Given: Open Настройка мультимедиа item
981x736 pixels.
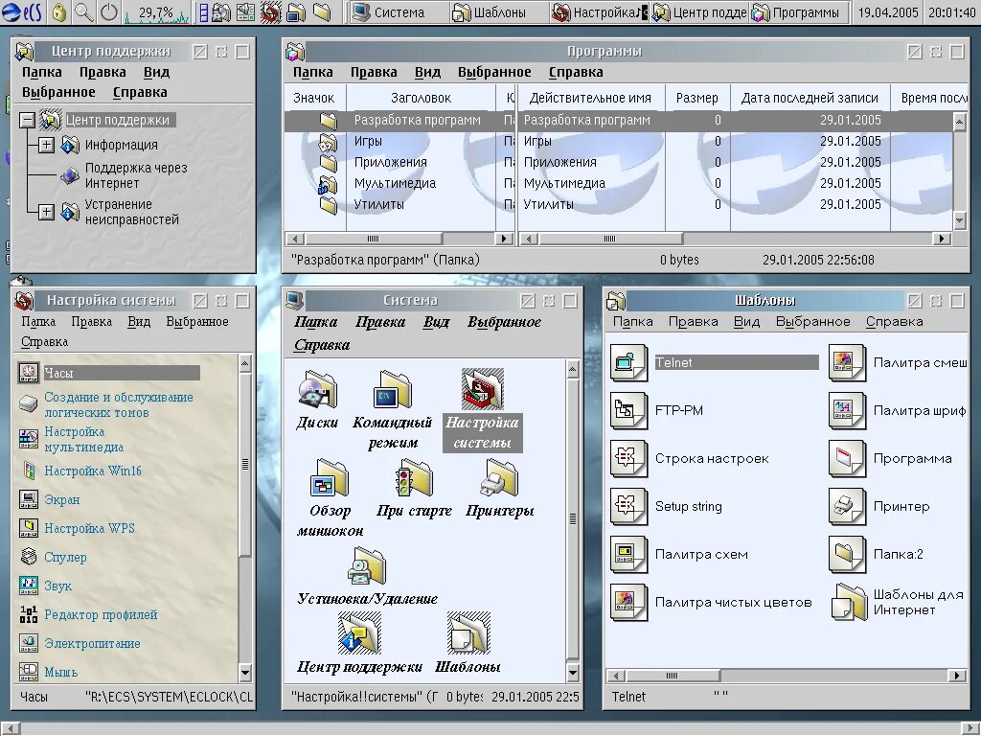Looking at the screenshot, I should [x=84, y=439].
